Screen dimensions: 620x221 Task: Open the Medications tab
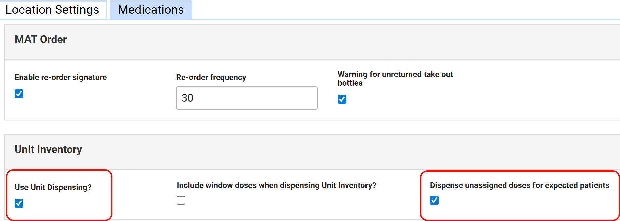pos(151,10)
